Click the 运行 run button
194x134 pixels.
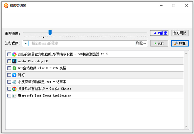pyautogui.click(x=159, y=43)
